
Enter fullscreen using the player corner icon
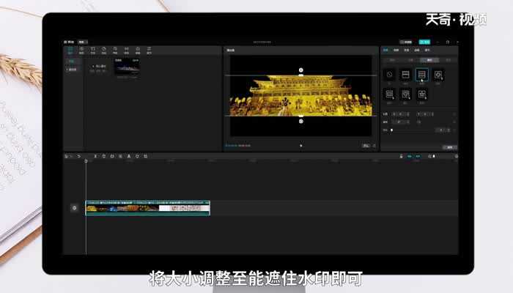click(374, 146)
